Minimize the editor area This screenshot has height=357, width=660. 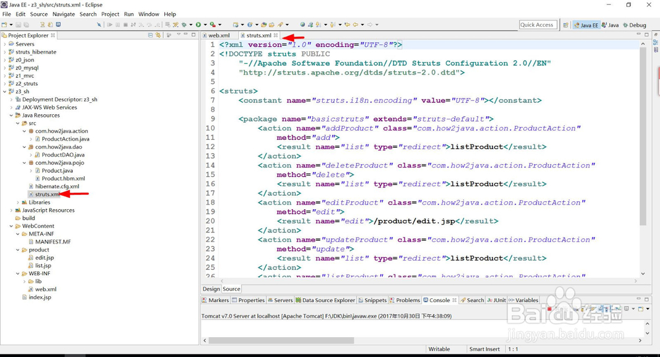point(638,34)
